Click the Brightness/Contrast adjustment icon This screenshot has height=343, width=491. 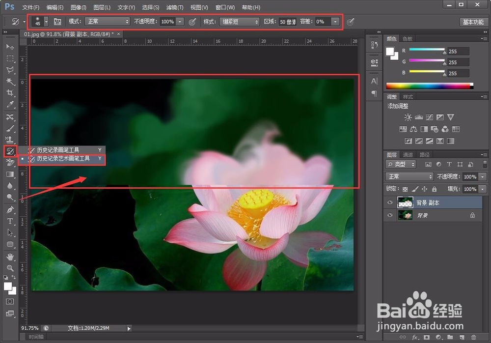[407, 117]
